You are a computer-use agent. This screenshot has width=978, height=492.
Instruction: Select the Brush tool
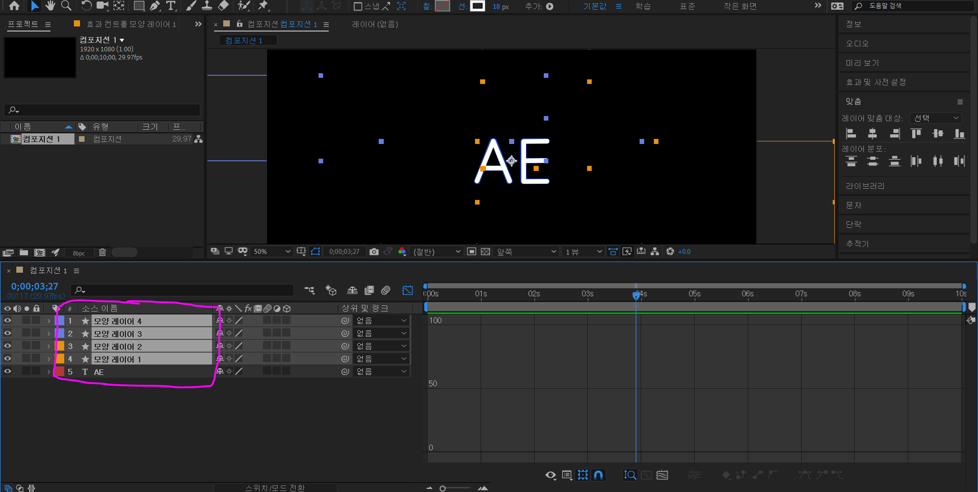point(191,6)
